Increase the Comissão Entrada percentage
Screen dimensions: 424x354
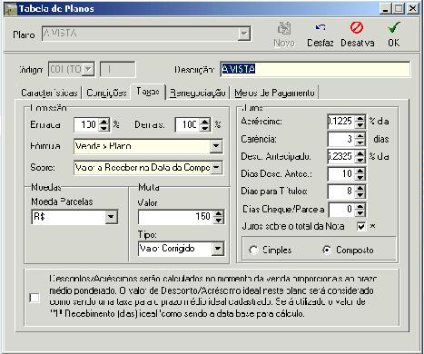pos(104,122)
